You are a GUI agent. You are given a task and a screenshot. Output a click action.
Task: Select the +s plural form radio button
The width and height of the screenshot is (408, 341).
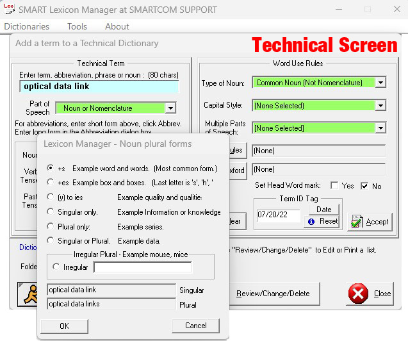tap(51, 168)
